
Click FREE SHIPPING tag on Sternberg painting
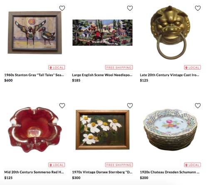[119, 165]
